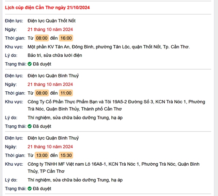
Task: Click the red date in Thốt Nốt entry
Action: 50,30
